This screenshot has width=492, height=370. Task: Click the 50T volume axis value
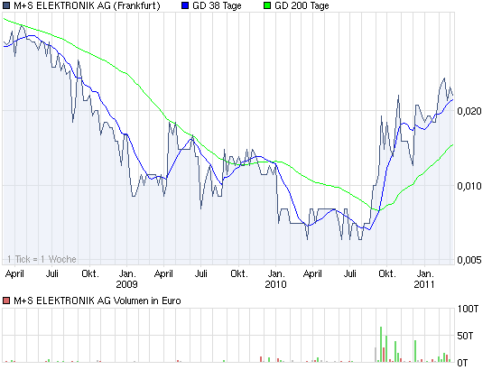(465, 336)
